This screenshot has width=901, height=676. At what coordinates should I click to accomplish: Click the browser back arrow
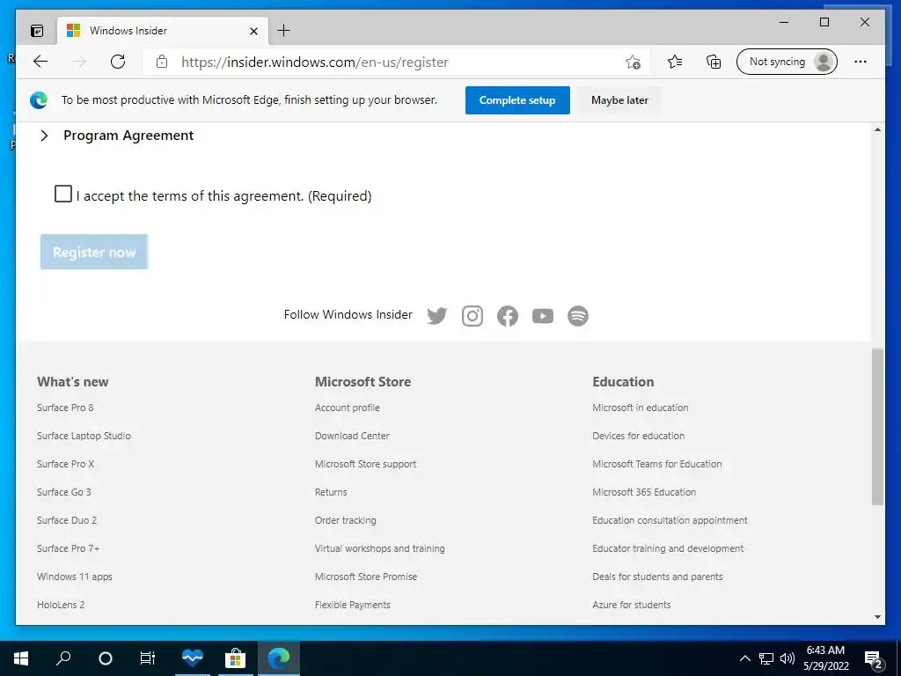point(40,62)
